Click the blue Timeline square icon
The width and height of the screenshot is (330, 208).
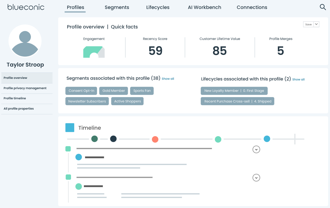coord(70,128)
